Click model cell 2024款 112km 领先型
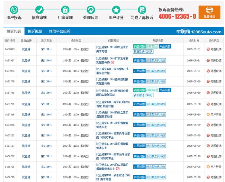The height and width of the screenshot is (182, 225). pos(76,156)
